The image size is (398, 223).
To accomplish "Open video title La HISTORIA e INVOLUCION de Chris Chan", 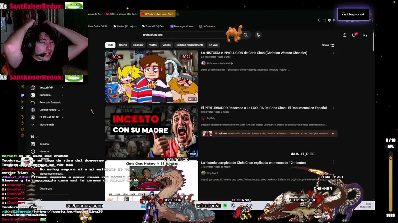I will click(254, 53).
